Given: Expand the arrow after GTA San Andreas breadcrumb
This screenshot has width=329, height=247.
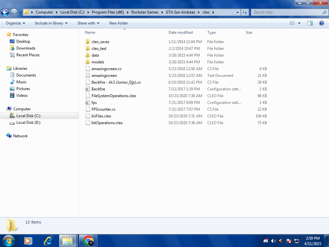Looking at the screenshot, I should pyautogui.click(x=199, y=12).
